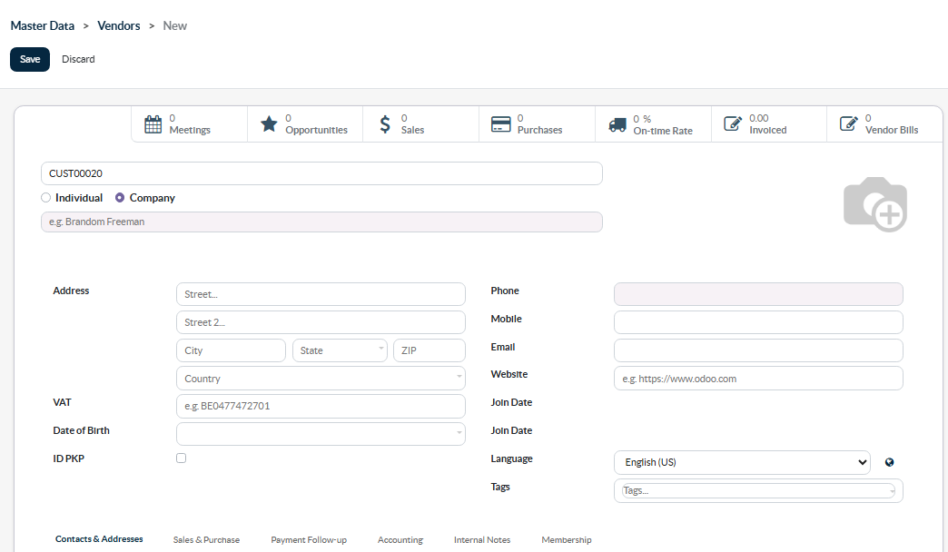This screenshot has height=552, width=948.
Task: Click the On-time Rate truck icon
Action: tap(617, 125)
